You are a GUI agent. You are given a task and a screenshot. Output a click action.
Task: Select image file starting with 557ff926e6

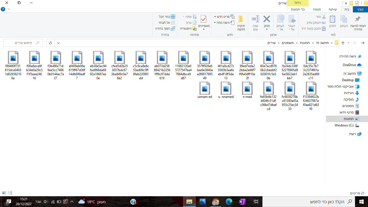(204, 65)
